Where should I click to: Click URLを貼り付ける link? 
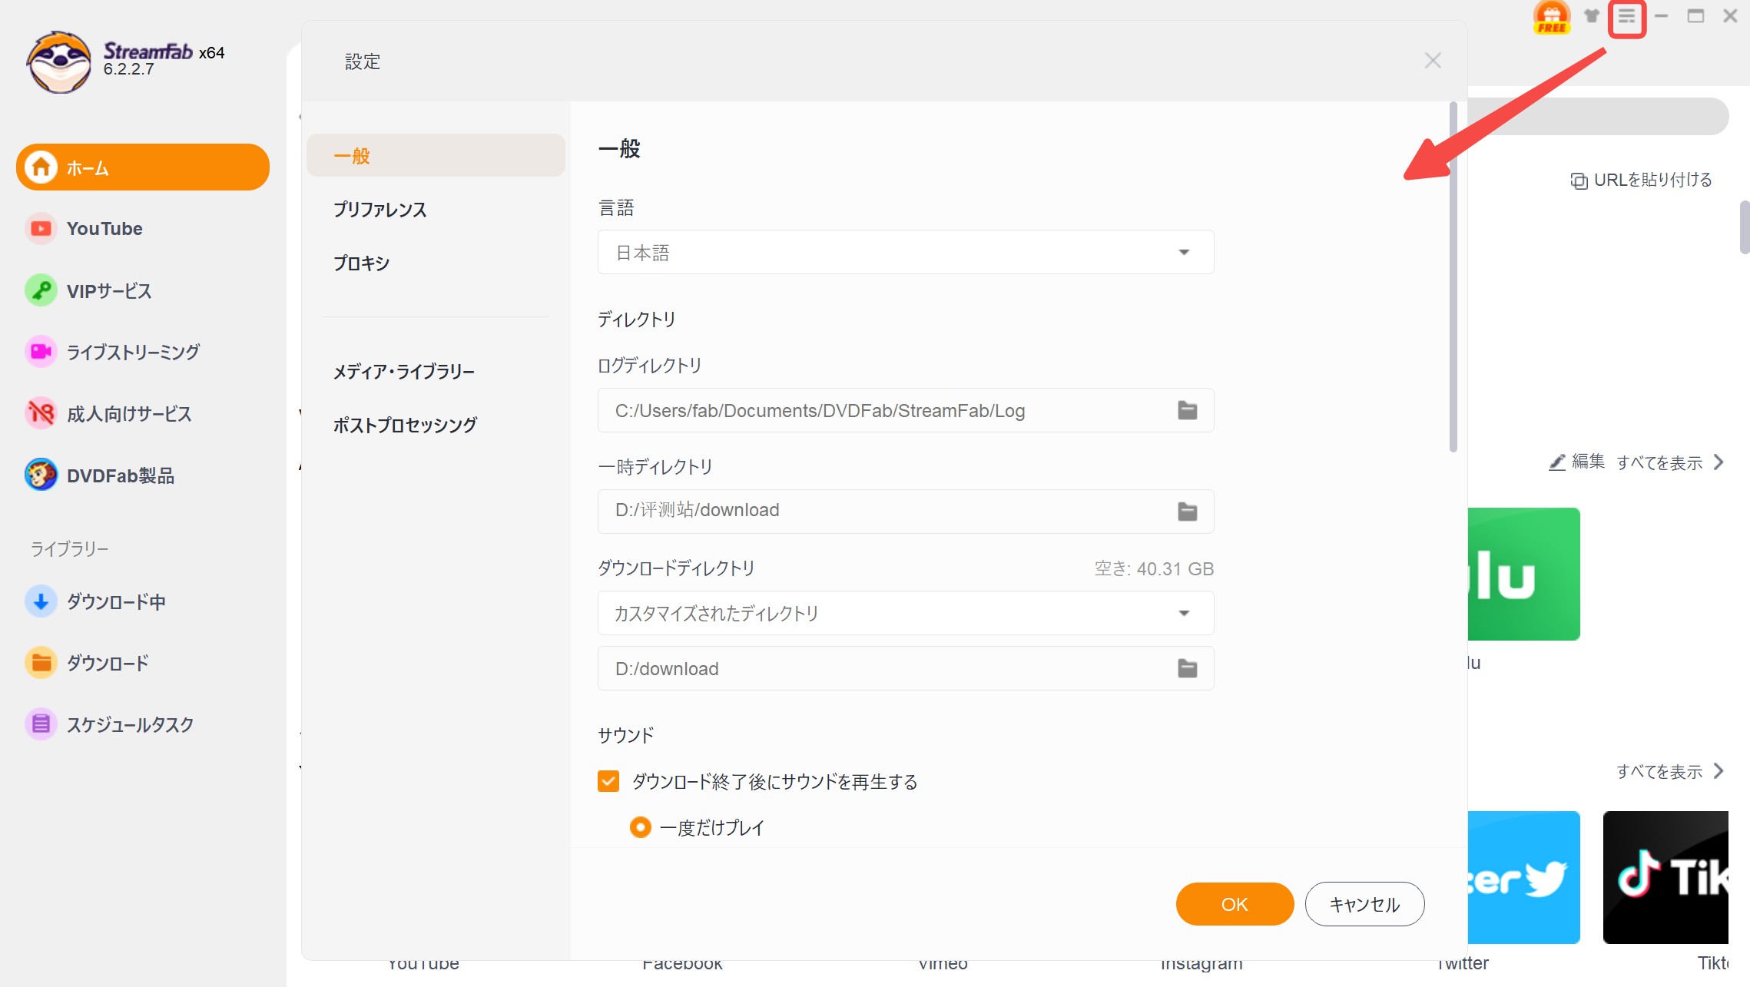tap(1652, 180)
